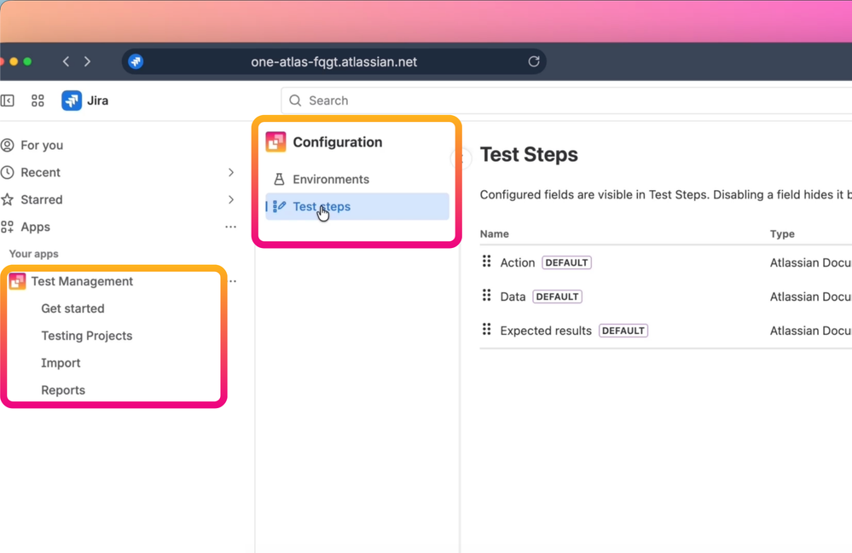This screenshot has width=852, height=553.
Task: Click the Jira logo icon
Action: click(x=72, y=101)
